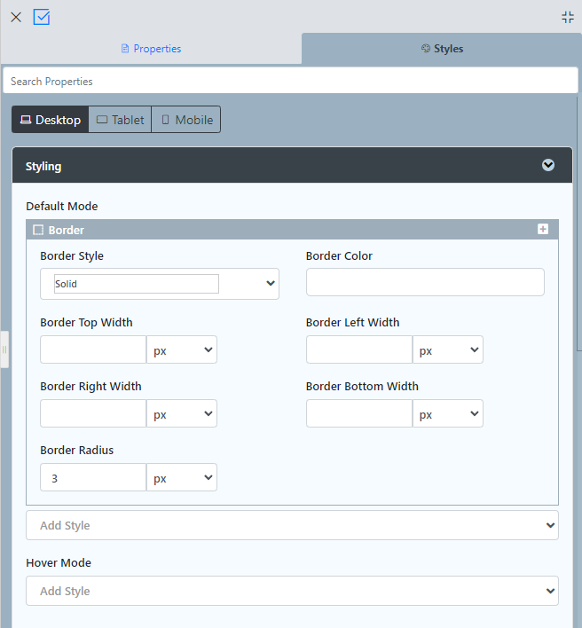Open Border Top Width unit dropdown
Image resolution: width=582 pixels, height=628 pixels.
(182, 349)
